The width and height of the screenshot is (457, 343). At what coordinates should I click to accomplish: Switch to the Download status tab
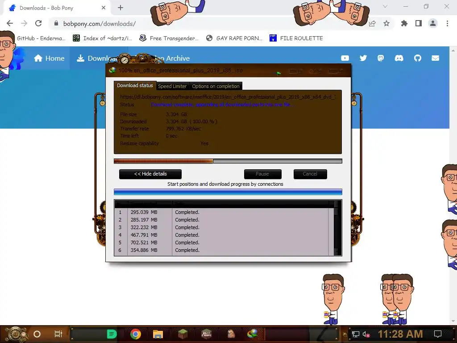[x=135, y=85]
